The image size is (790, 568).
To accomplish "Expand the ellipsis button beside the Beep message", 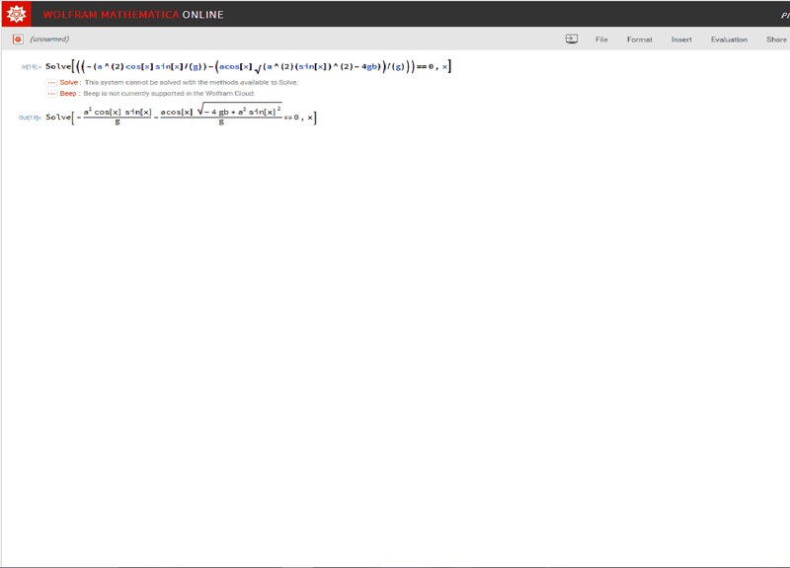I will [x=51, y=94].
